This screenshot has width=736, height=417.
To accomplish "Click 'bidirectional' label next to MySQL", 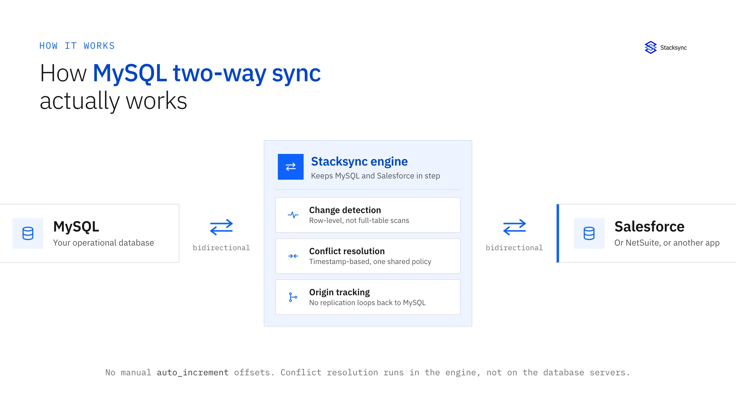I will pyautogui.click(x=221, y=248).
